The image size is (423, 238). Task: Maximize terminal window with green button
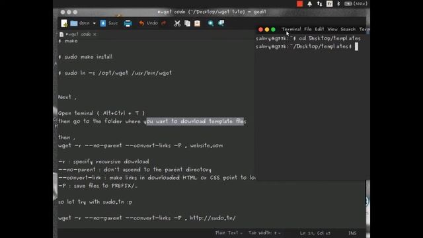pyautogui.click(x=273, y=29)
